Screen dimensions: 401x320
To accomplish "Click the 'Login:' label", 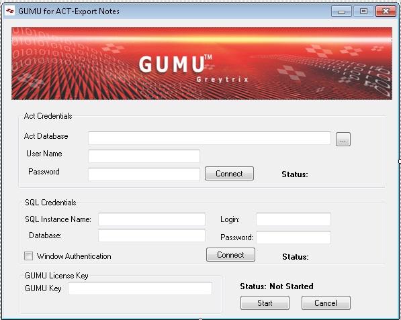I will (x=230, y=219).
